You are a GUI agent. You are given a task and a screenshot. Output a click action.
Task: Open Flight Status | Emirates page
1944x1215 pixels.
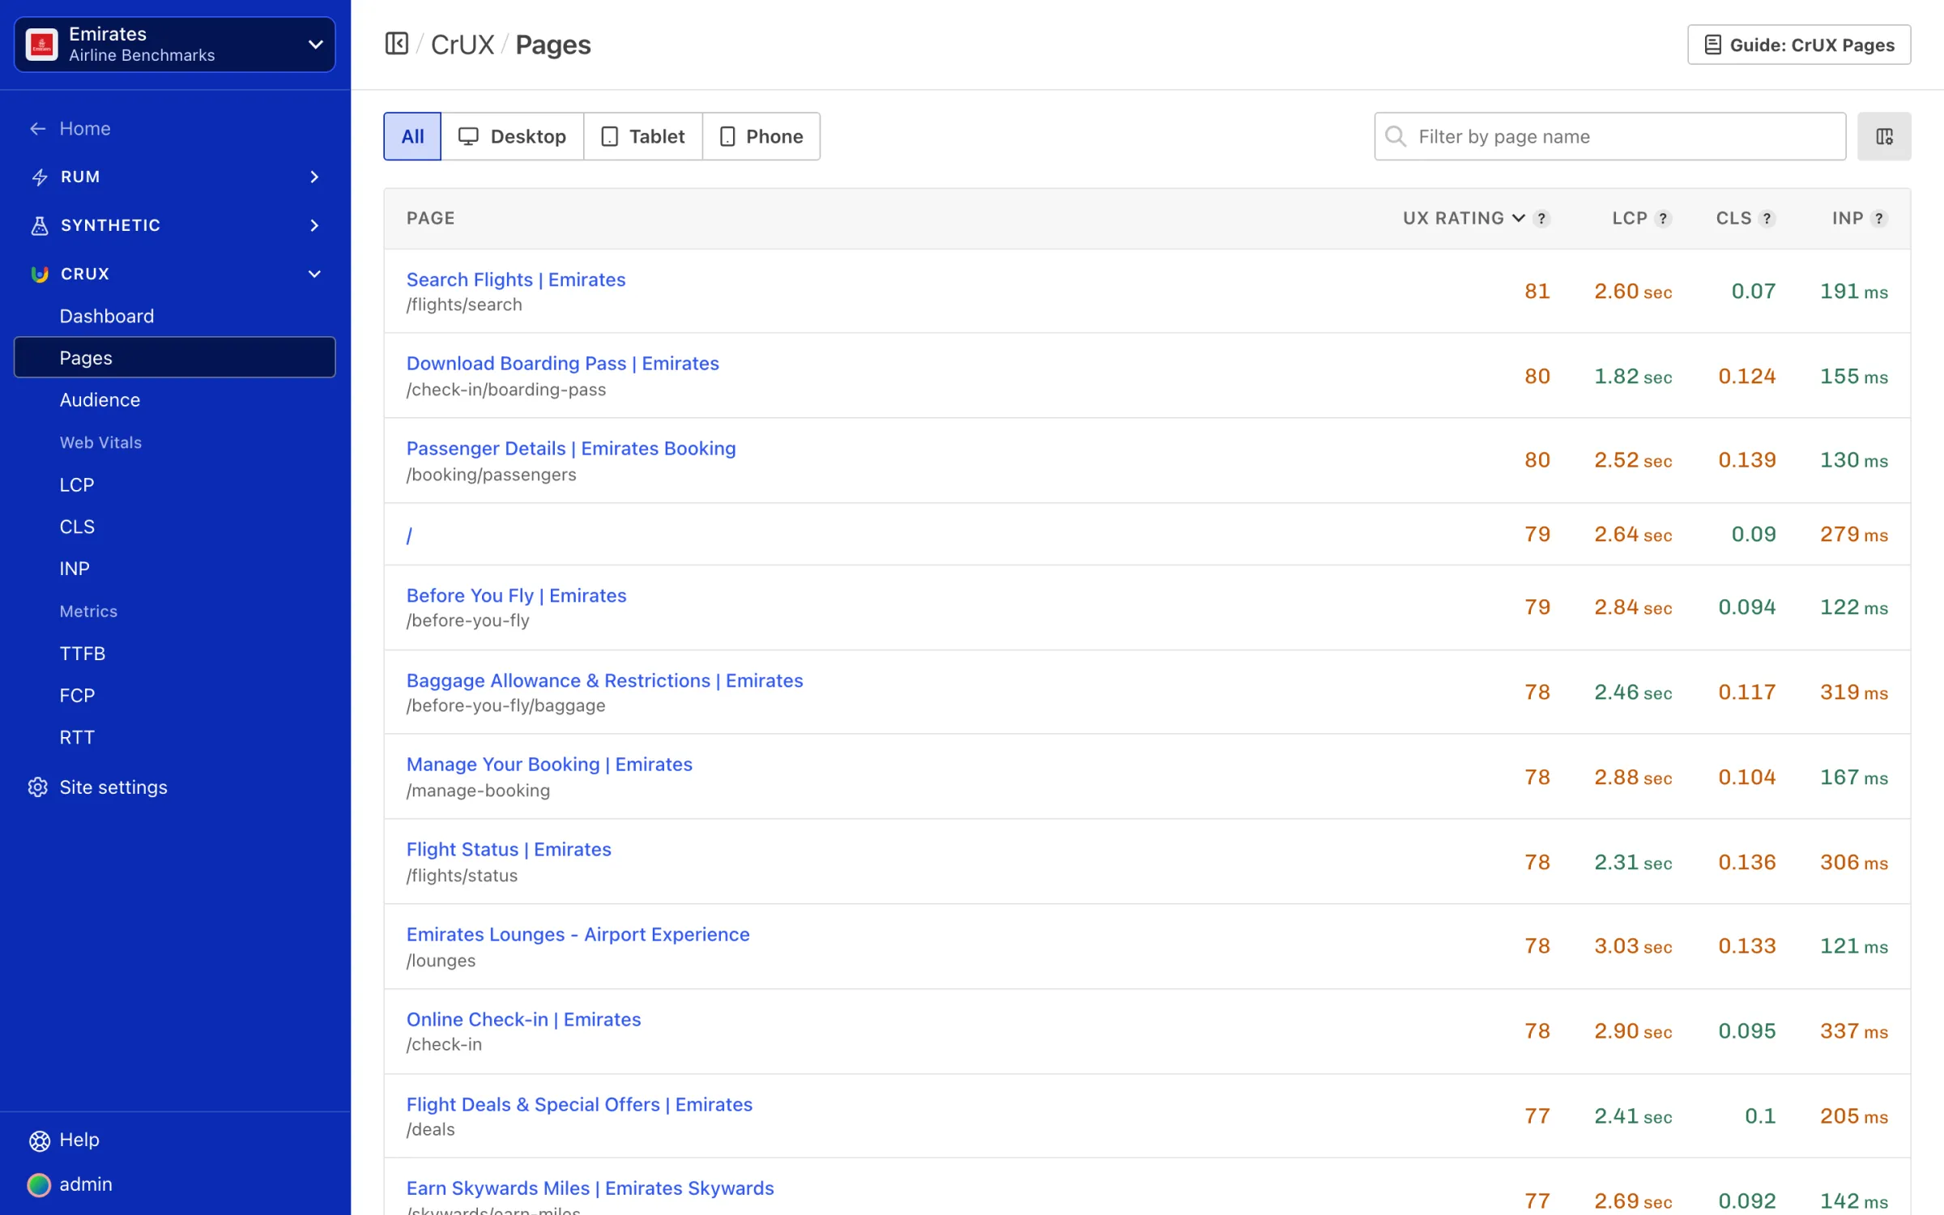point(509,850)
